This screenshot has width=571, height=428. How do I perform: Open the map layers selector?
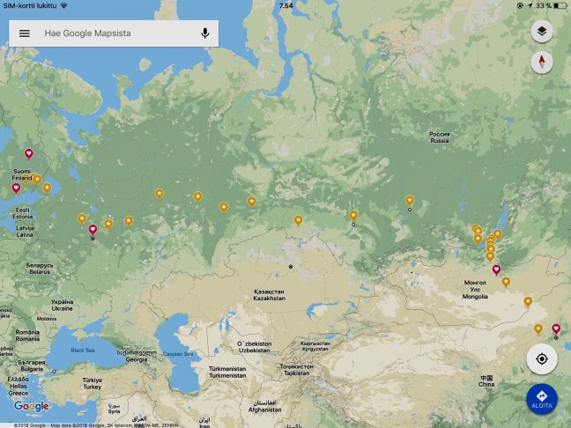click(542, 31)
